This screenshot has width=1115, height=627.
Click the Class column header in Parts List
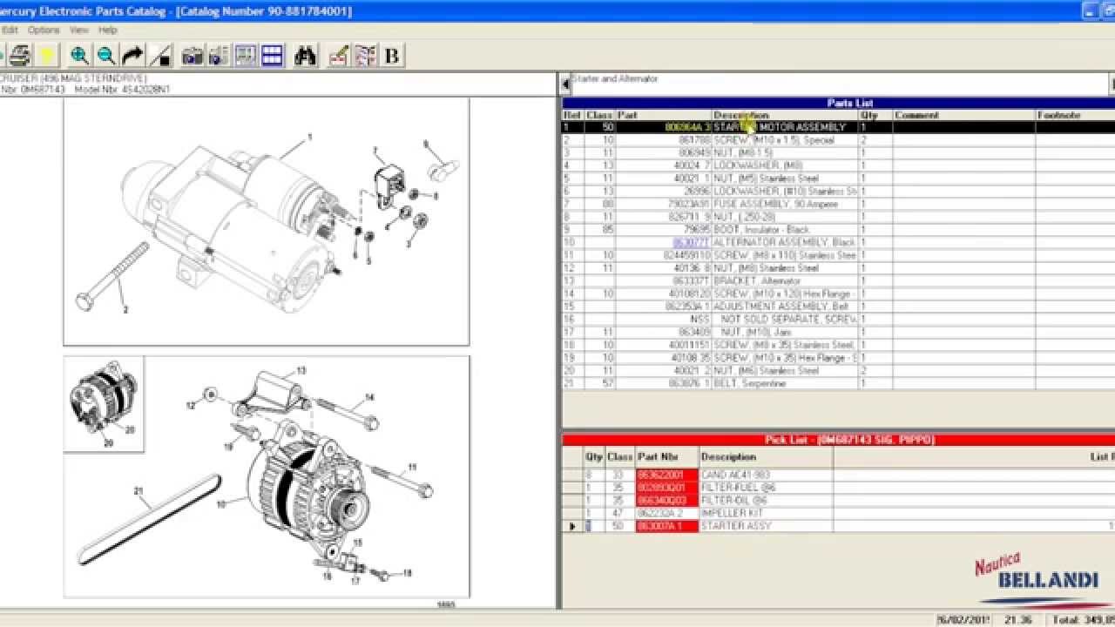599,115
